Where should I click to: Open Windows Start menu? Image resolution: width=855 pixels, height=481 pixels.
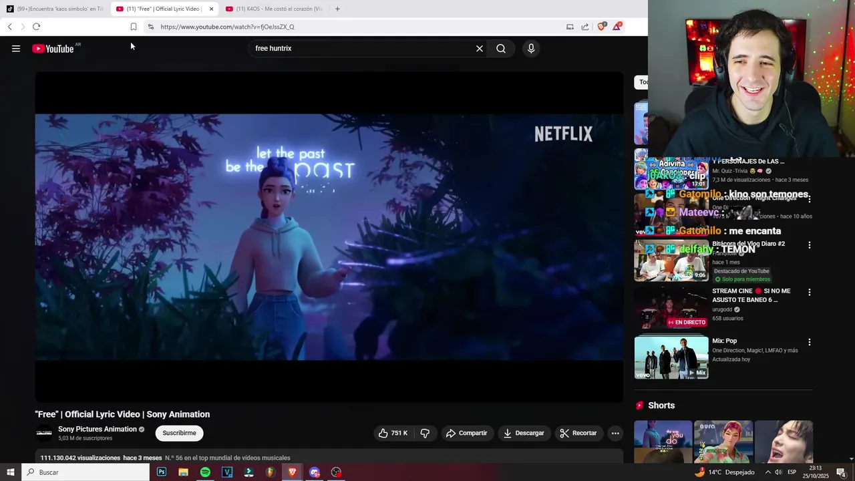click(x=10, y=472)
